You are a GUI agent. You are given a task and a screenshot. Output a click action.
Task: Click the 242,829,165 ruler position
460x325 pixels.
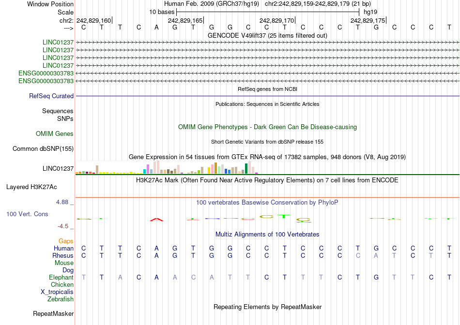185,20
